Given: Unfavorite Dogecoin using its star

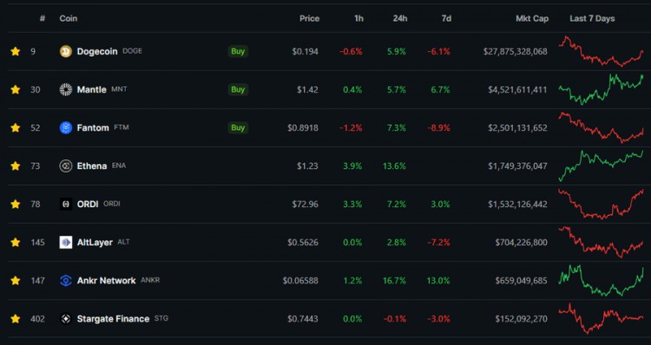Looking at the screenshot, I should pyautogui.click(x=16, y=51).
